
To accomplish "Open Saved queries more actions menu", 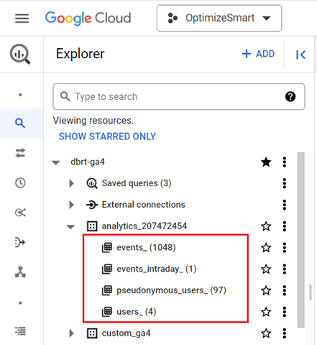I will pyautogui.click(x=285, y=183).
